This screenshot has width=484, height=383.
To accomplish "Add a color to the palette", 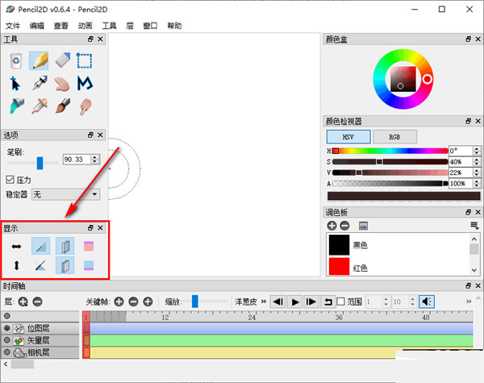I will click(332, 226).
